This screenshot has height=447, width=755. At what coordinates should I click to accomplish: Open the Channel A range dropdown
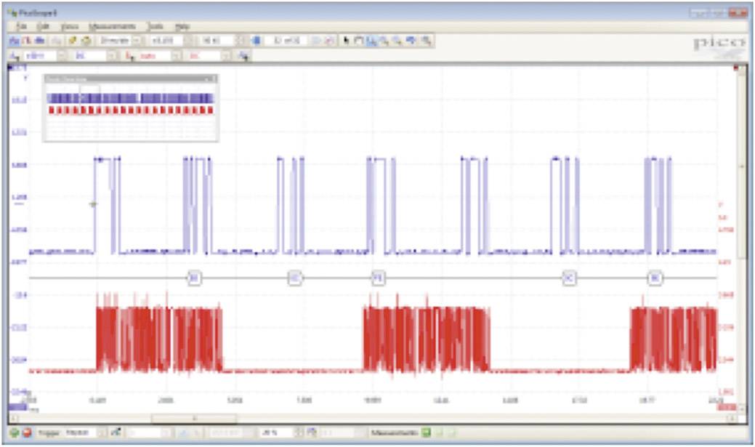[62, 56]
